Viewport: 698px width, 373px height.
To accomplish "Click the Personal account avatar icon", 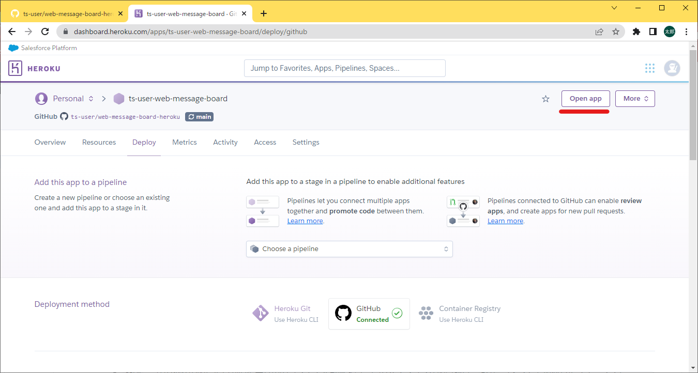I will (x=41, y=99).
